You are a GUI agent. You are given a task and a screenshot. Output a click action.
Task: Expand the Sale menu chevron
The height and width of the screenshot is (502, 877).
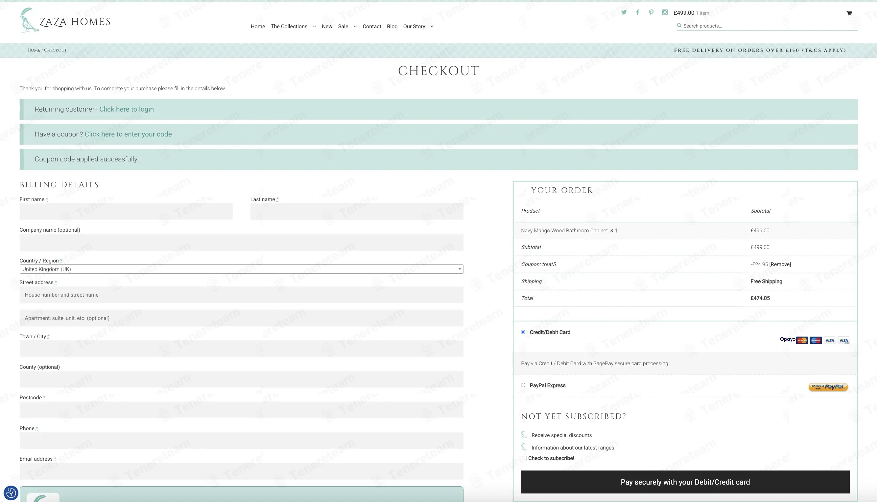coord(355,27)
